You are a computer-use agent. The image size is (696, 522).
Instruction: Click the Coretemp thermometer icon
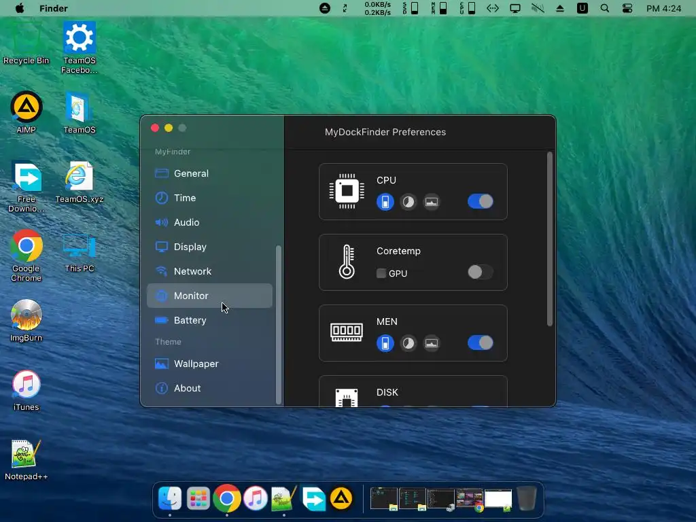[x=347, y=262]
